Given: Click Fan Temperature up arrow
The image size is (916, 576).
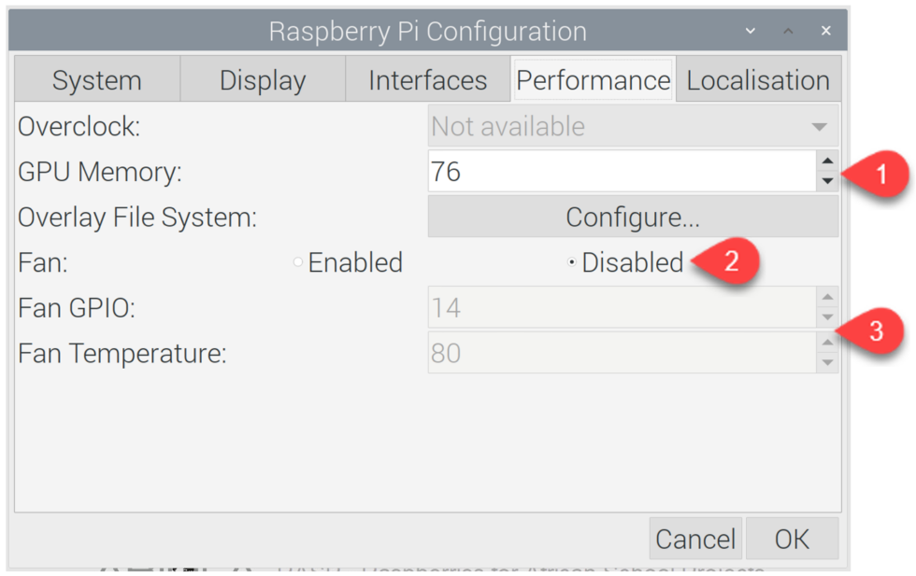Looking at the screenshot, I should (x=827, y=343).
